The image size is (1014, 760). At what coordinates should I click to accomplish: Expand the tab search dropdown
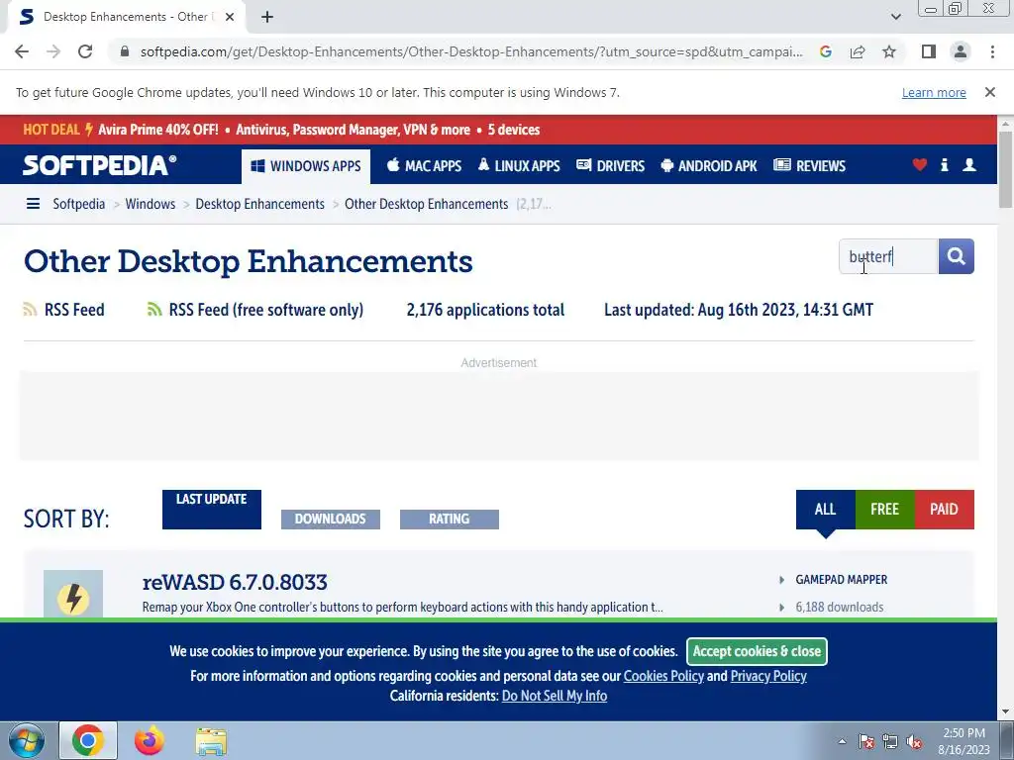[x=895, y=17]
